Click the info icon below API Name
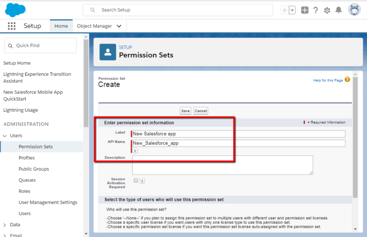 tap(135, 151)
